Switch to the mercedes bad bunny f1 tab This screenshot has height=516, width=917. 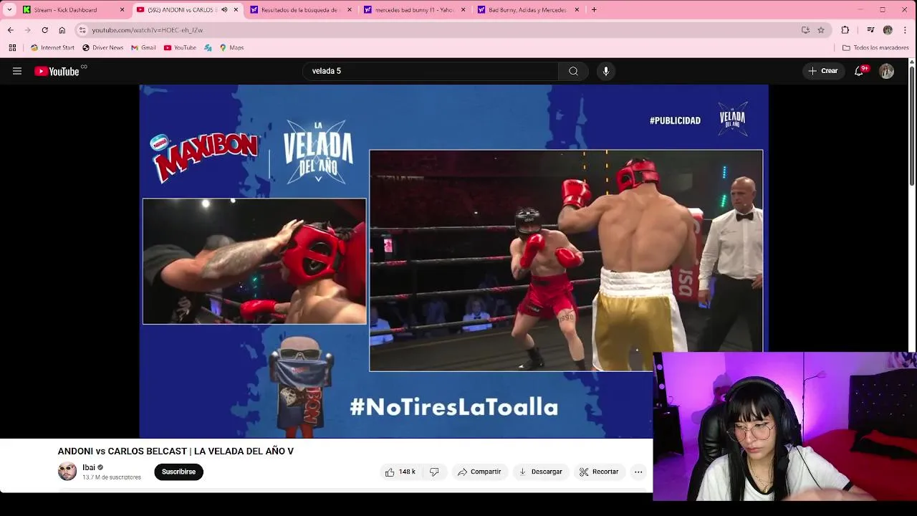(416, 10)
